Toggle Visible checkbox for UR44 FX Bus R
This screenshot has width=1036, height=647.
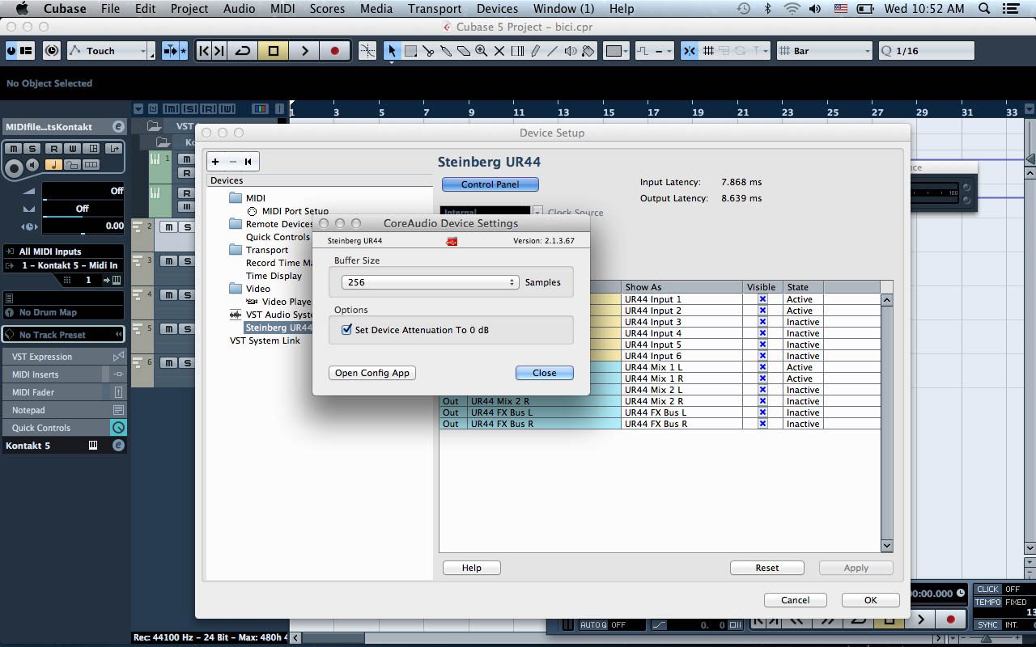tap(762, 424)
